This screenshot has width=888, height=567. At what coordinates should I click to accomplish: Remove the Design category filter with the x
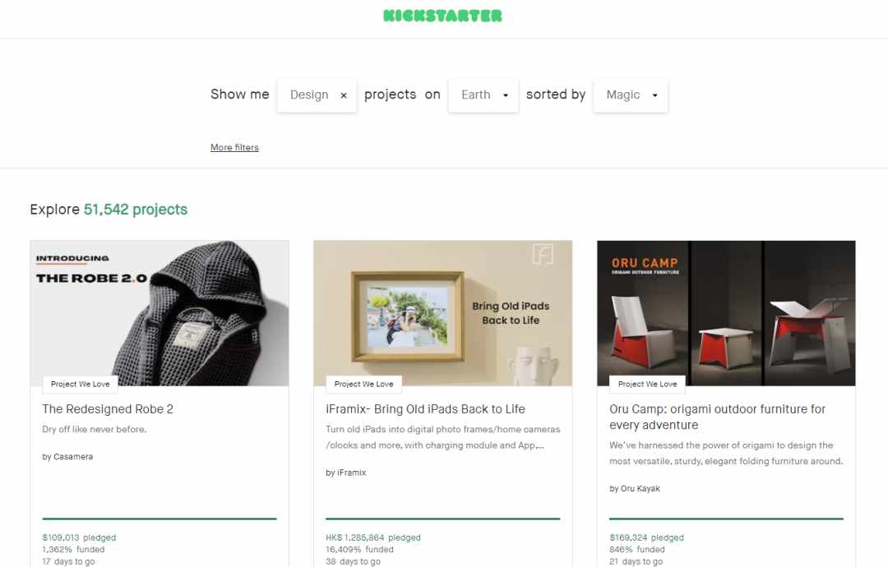[343, 95]
